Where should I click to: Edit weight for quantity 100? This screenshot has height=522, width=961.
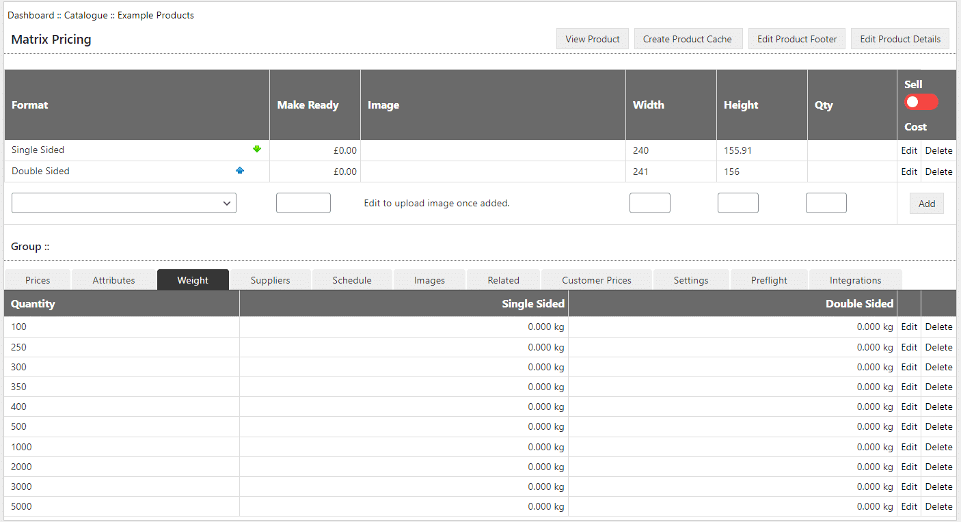pyautogui.click(x=908, y=327)
